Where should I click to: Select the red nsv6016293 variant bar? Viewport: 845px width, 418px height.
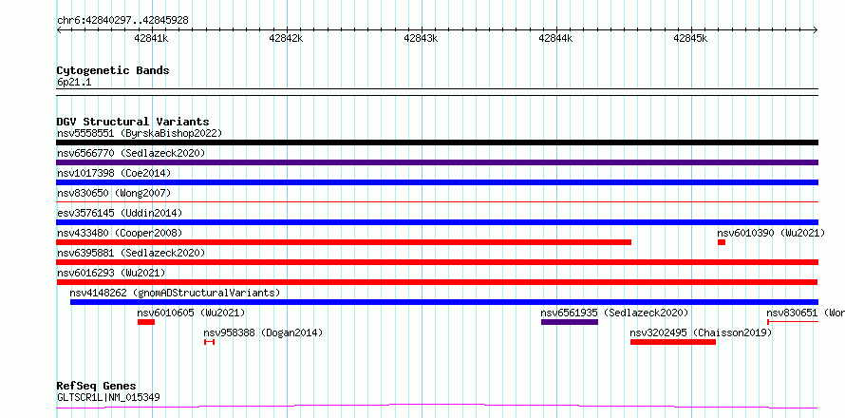tap(437, 282)
